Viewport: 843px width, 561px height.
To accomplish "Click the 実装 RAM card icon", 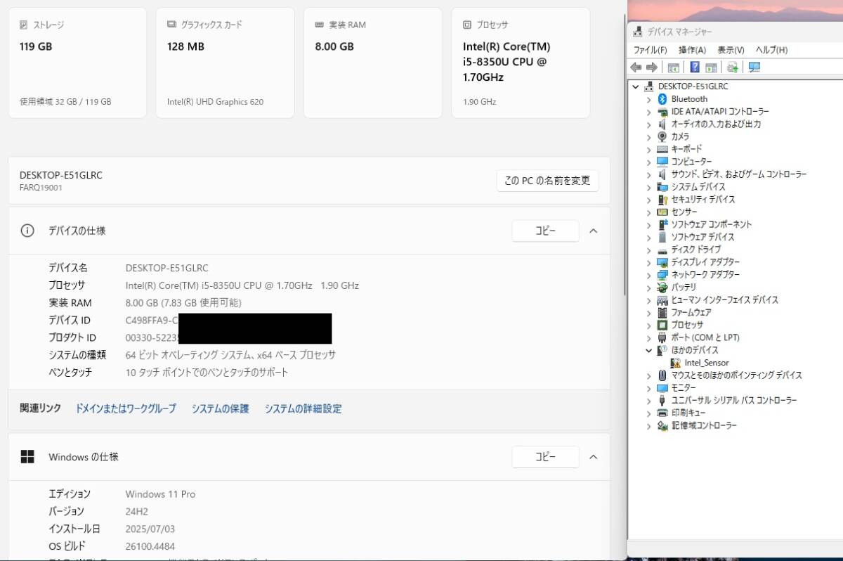I will click(x=320, y=25).
